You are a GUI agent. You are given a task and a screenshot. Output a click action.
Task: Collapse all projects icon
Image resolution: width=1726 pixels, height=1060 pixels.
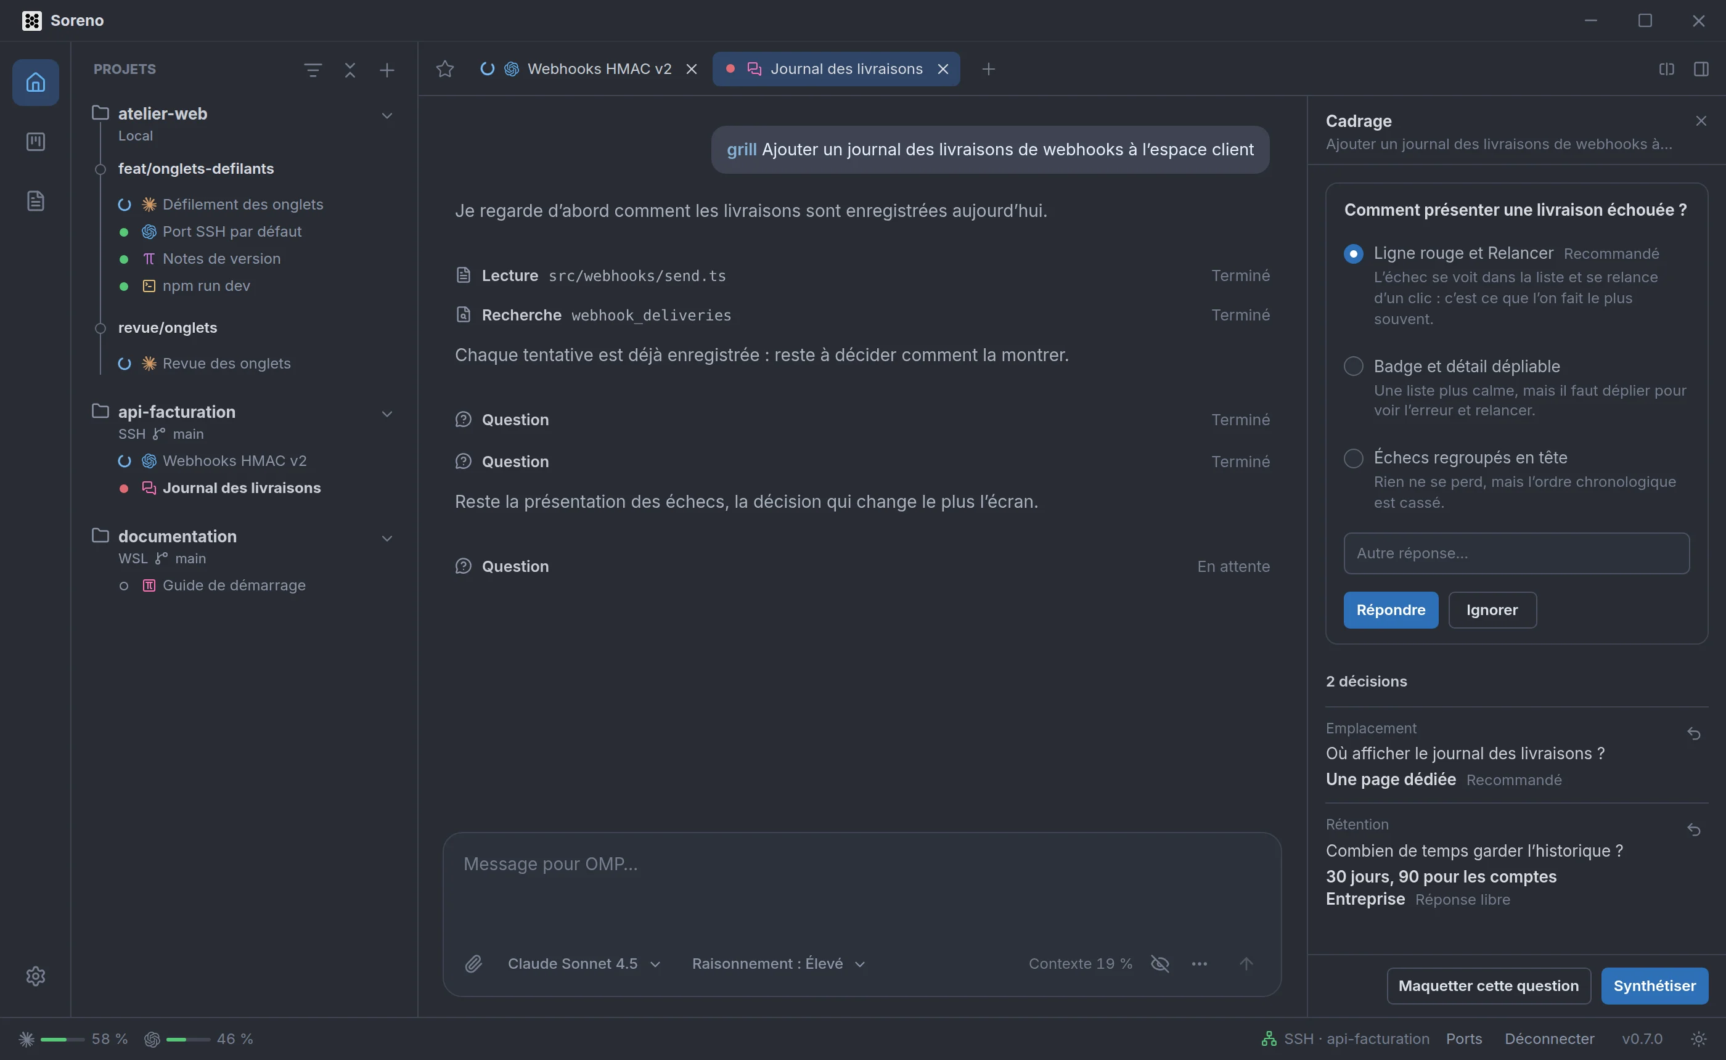[350, 70]
